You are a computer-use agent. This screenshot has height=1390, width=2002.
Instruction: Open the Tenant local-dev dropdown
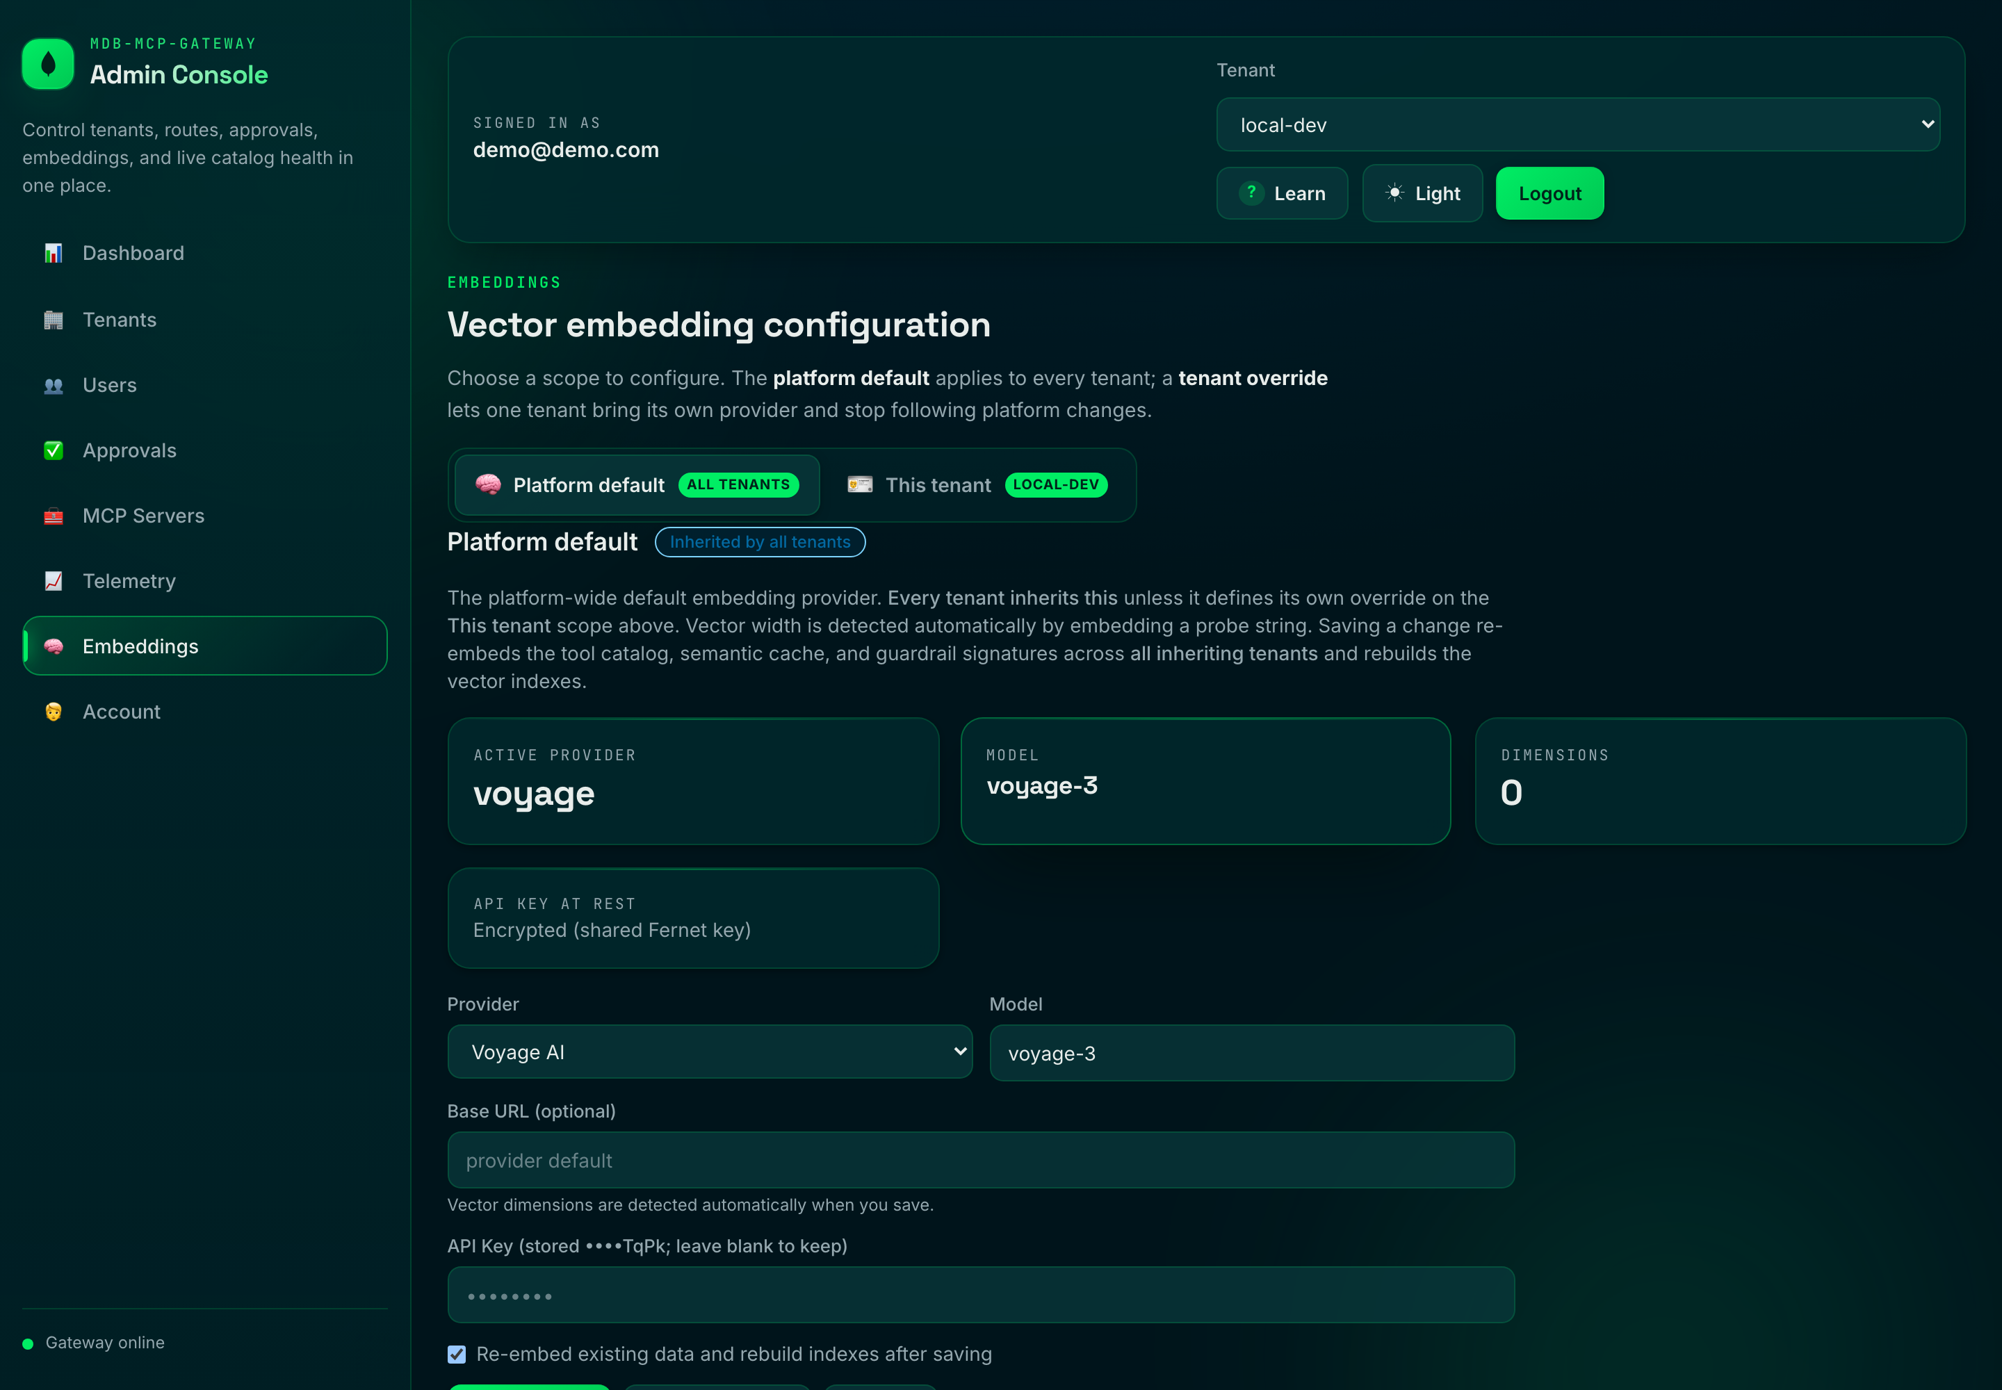(1578, 124)
